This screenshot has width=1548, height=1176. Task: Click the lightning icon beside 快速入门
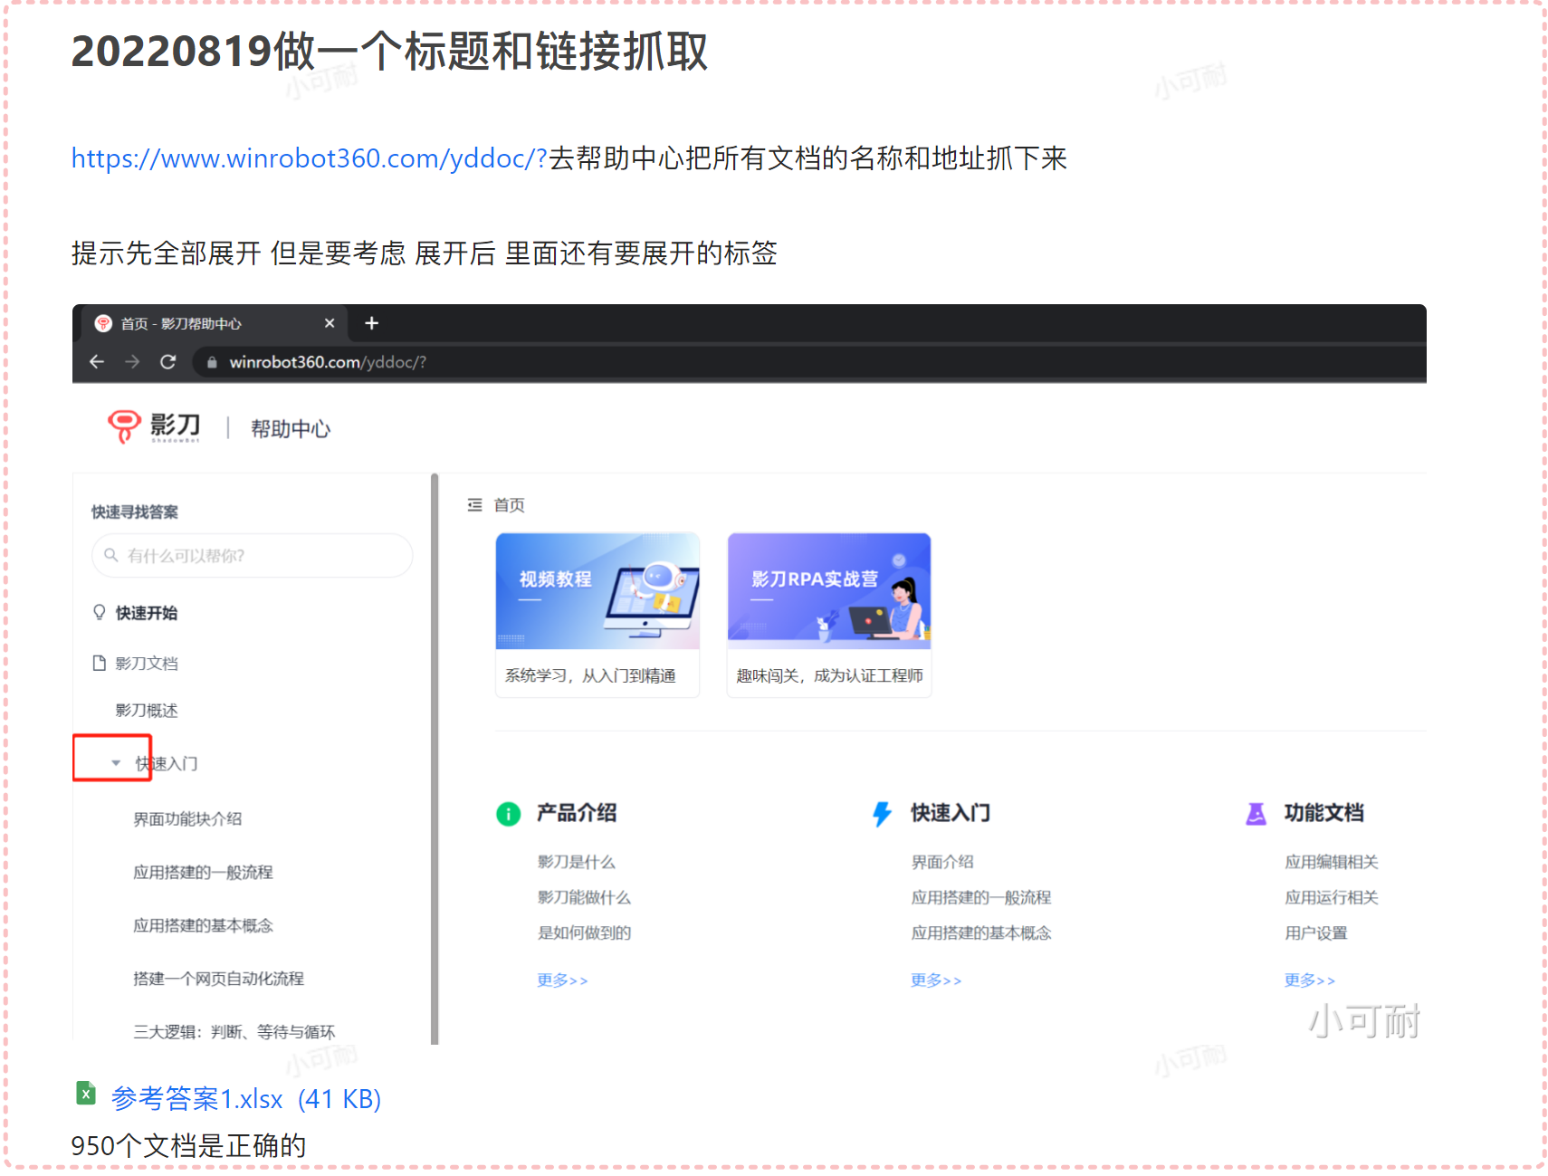(x=882, y=814)
